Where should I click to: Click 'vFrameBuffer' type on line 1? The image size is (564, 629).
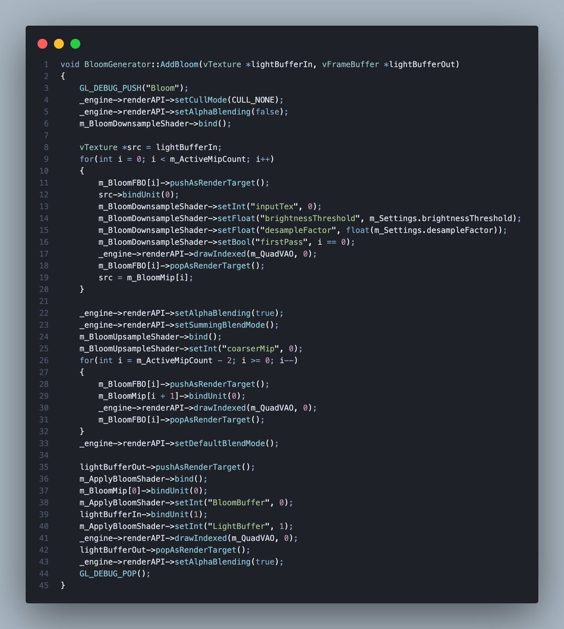pos(351,64)
